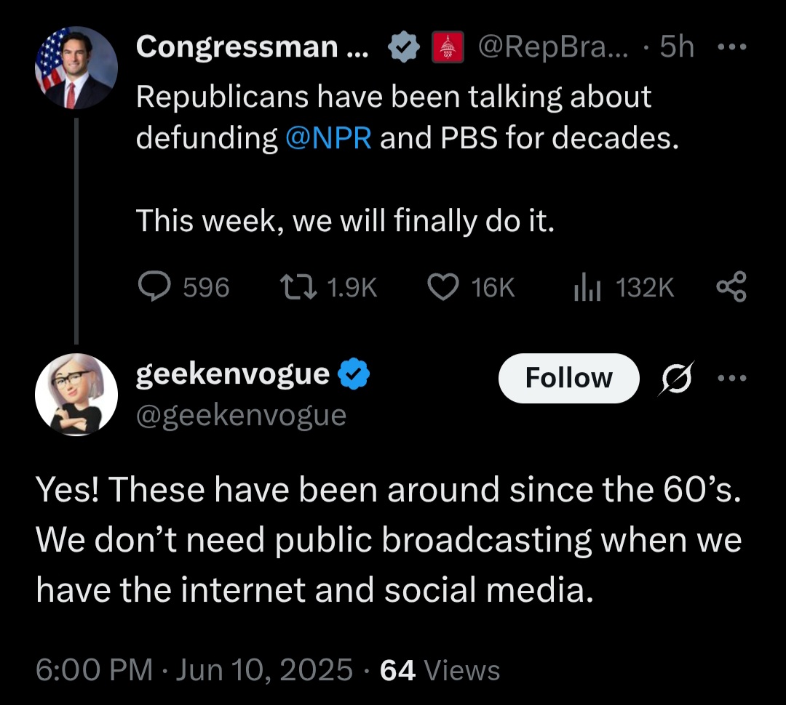Click geekenvogue's blue verified badge
This screenshot has width=786, height=705.
tap(354, 374)
